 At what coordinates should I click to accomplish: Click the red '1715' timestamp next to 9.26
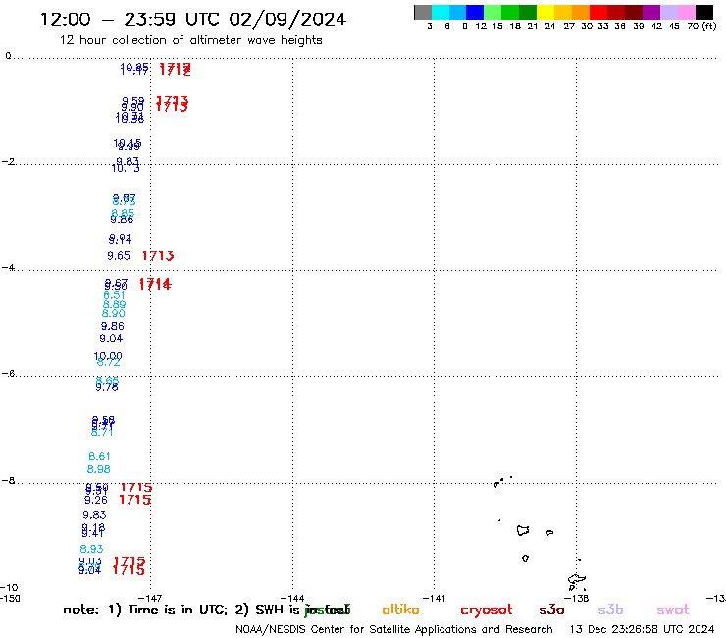[134, 500]
